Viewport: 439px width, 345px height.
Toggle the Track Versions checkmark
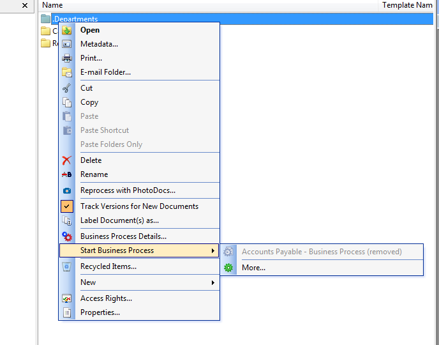pos(67,206)
